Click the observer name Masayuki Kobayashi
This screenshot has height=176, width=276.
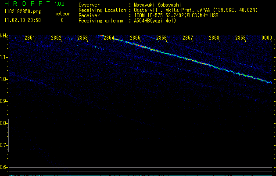(158, 5)
